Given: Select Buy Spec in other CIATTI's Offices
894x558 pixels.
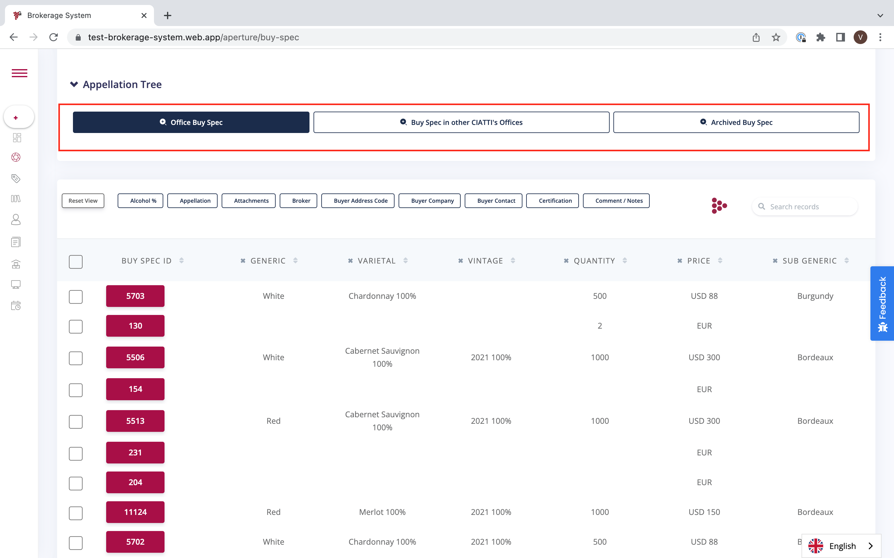Looking at the screenshot, I should coord(461,122).
